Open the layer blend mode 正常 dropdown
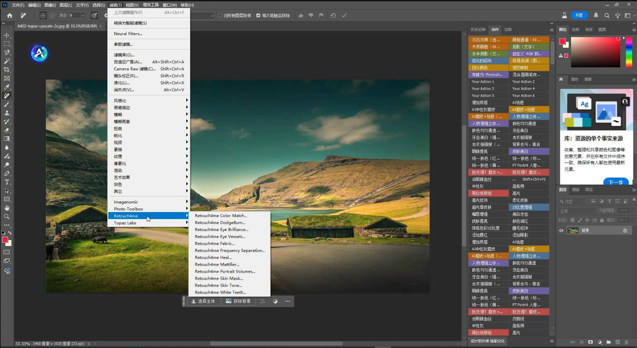 577,211
